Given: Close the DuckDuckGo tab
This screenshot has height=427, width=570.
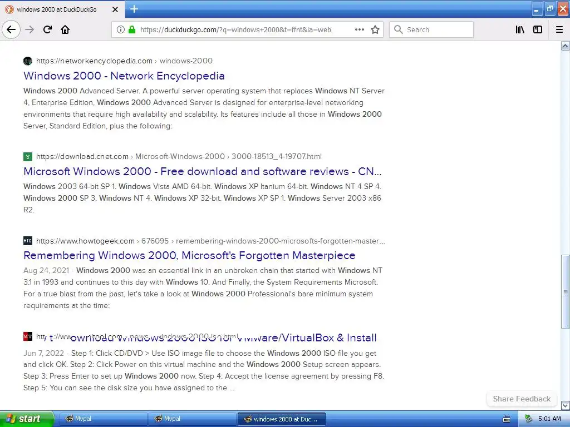Looking at the screenshot, I should pos(115,9).
